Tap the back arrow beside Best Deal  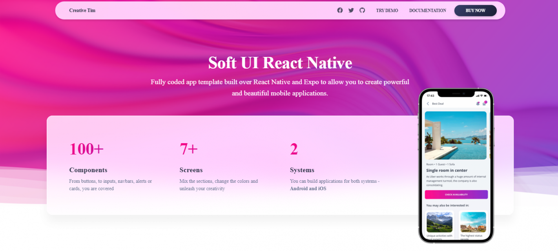point(428,104)
